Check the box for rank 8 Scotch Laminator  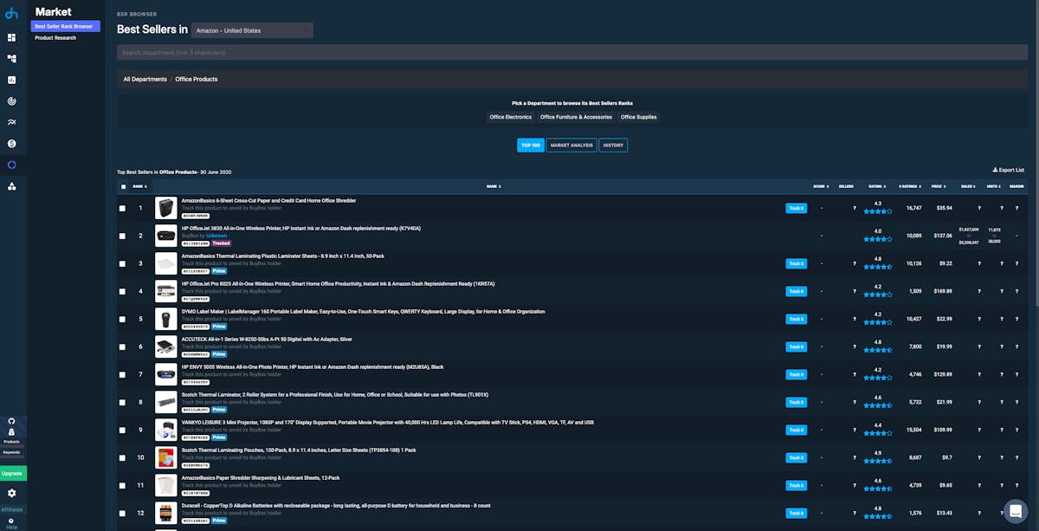pyautogui.click(x=123, y=402)
